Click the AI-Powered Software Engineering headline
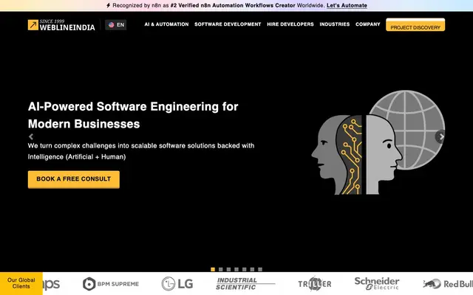 pos(133,115)
